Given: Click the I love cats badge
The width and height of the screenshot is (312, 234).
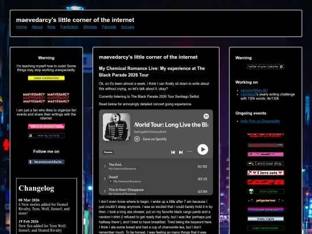Looking at the screenshot, I should click(266, 173).
